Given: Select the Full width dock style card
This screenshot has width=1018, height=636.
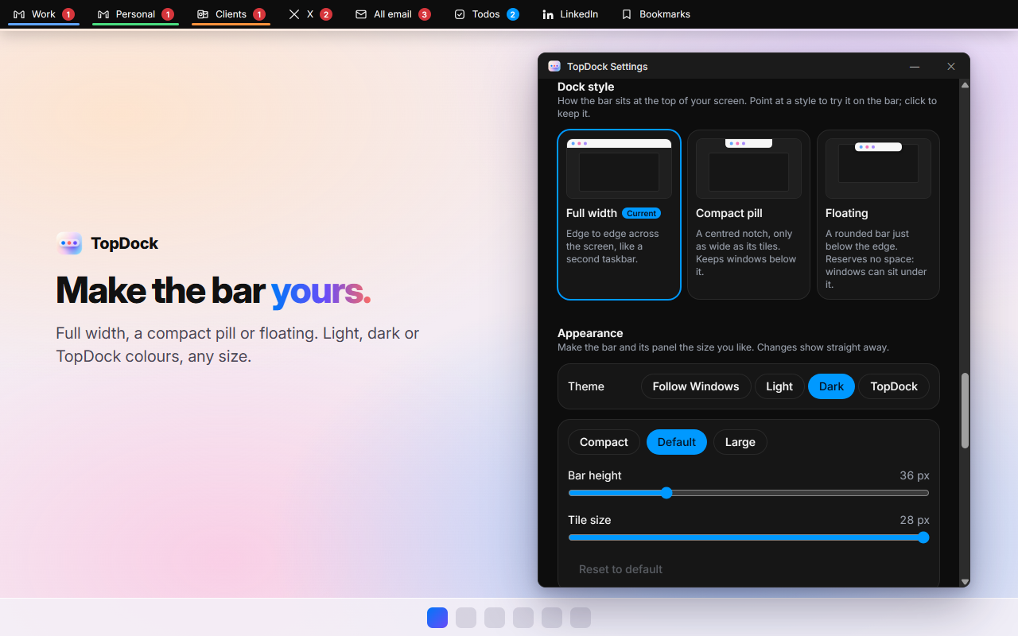Looking at the screenshot, I should pyautogui.click(x=620, y=215).
